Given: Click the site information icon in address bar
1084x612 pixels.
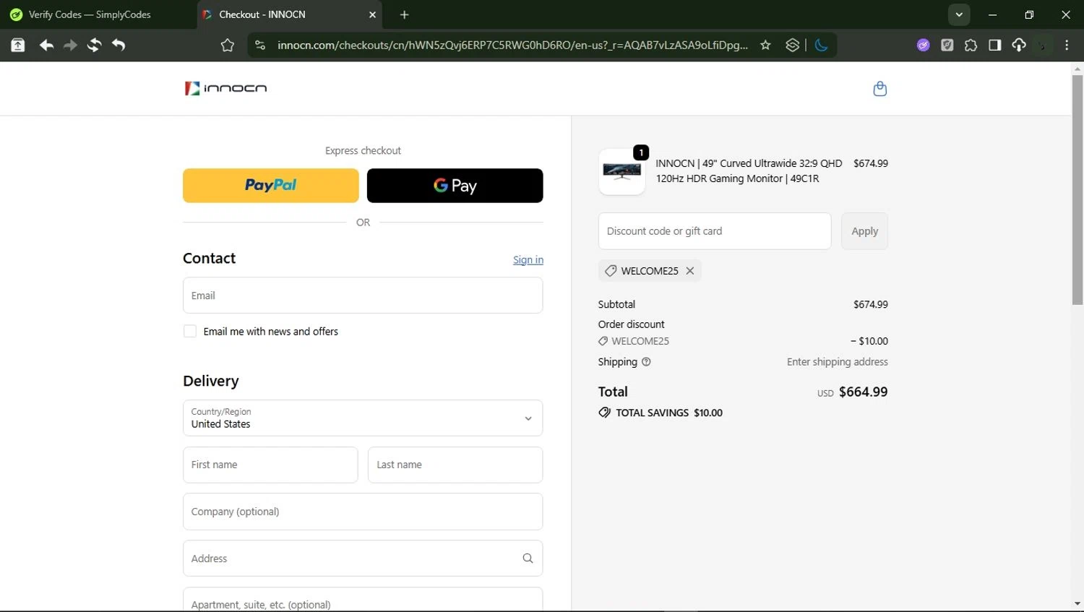Looking at the screenshot, I should [260, 45].
